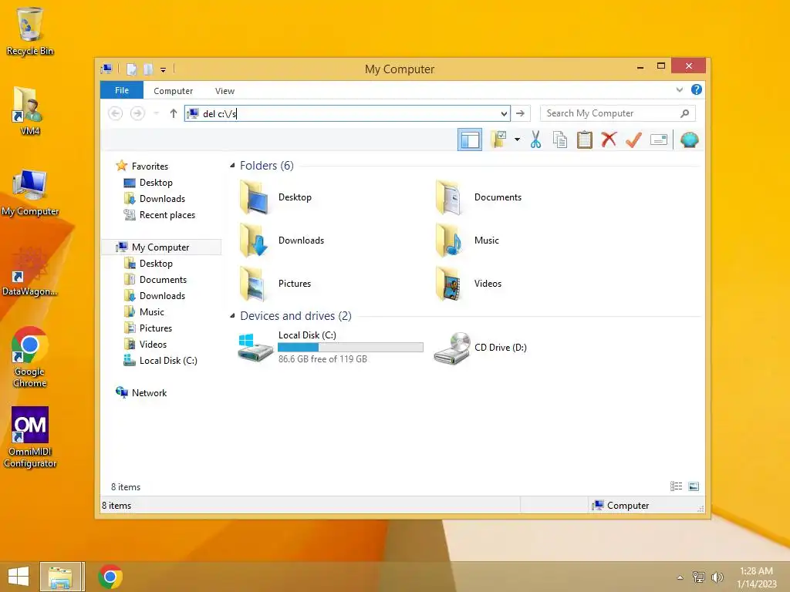
Task: Open the address bar history dropdown
Action: point(504,114)
